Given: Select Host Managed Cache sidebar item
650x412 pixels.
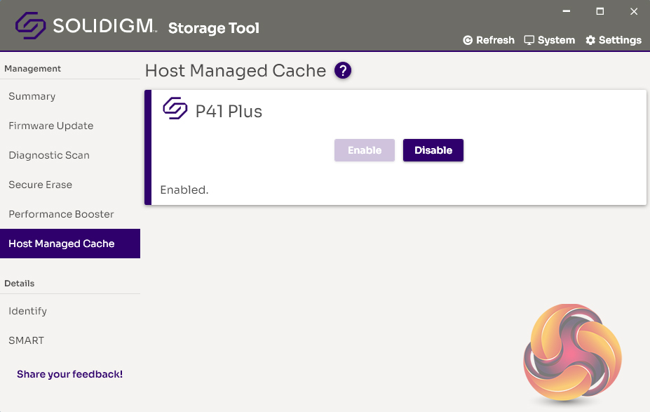Looking at the screenshot, I should 62,244.
